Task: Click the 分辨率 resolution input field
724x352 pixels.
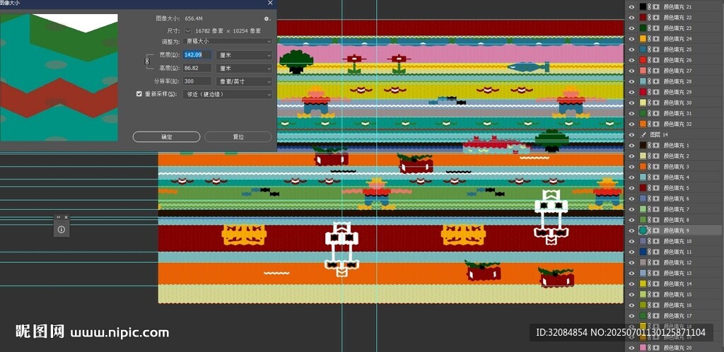Action: [197, 82]
